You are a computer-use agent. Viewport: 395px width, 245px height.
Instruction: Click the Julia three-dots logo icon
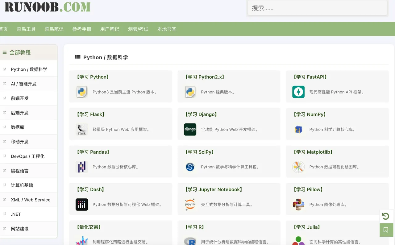(298, 241)
